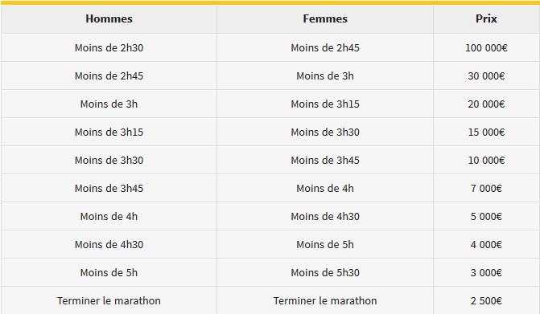Select Hommes cell Moins de 2h30
The image size is (540, 314).
coord(109,47)
